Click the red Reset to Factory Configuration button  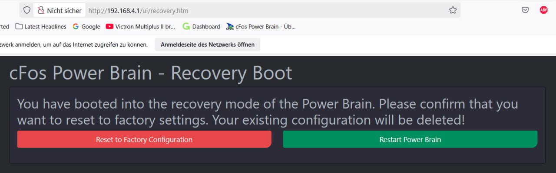pos(144,139)
